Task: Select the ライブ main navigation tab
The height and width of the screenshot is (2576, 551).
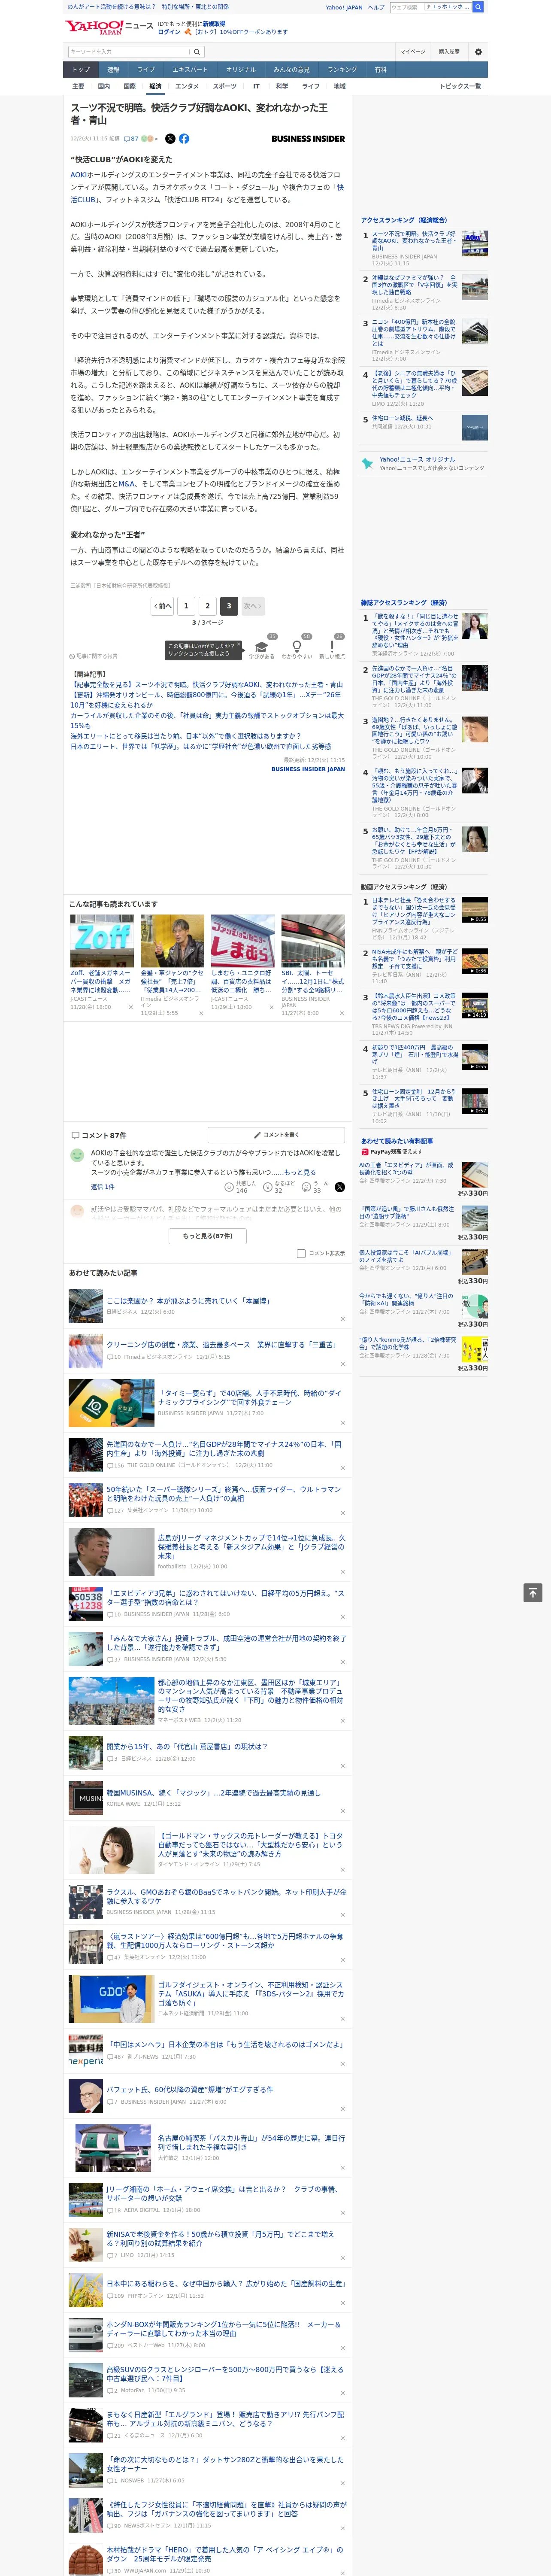Action: click(146, 70)
